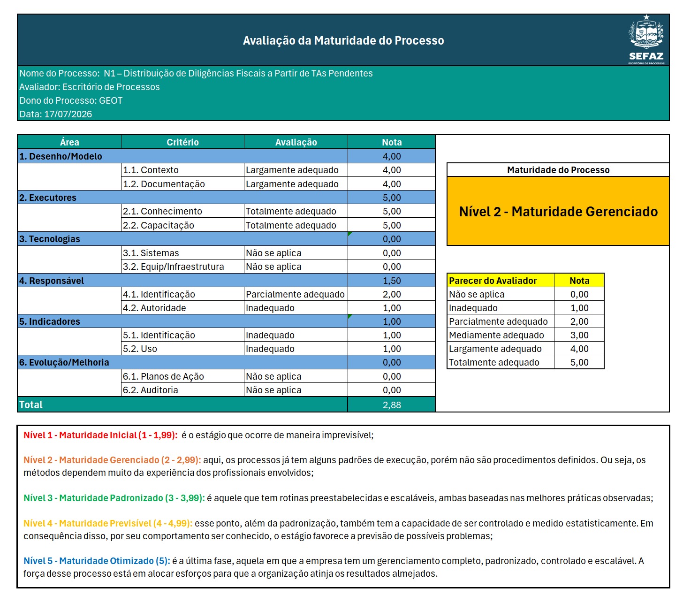Click the Mediamente adequado legend row
The image size is (683, 603).
pos(526,335)
